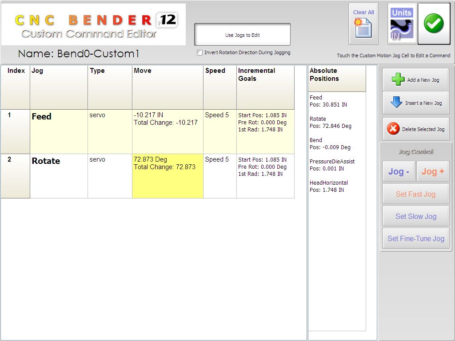Click Speed 5 in the Rotate row
Viewport: 455px width, 341px height.
click(x=220, y=176)
